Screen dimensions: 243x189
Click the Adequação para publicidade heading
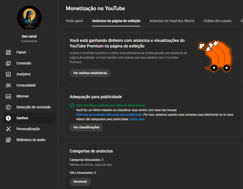coord(96,97)
